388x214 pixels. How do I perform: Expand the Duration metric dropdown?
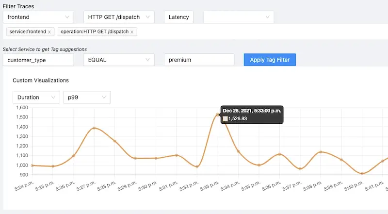[x=36, y=97]
